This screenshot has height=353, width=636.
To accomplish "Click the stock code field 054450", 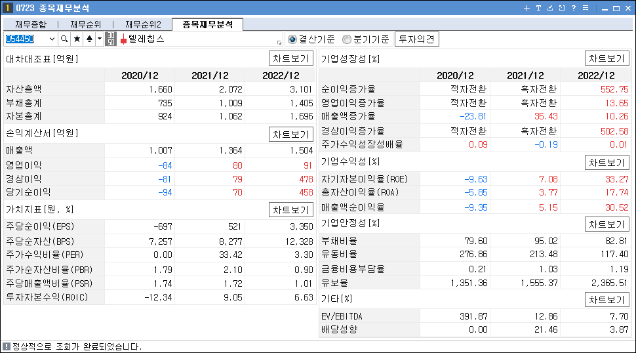I will [26, 39].
